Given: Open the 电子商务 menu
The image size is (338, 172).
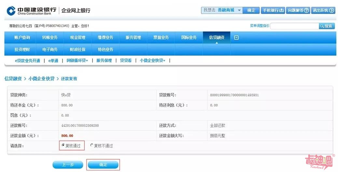Looking at the screenshot, I should [x=50, y=50].
